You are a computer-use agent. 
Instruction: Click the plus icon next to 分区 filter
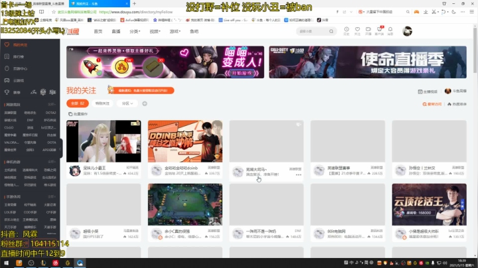(145, 103)
